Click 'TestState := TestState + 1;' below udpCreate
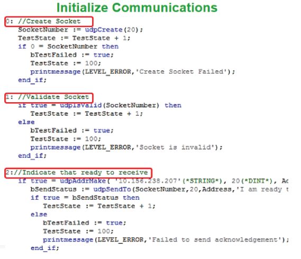Screen dimensions: 301x259 coord(74,38)
